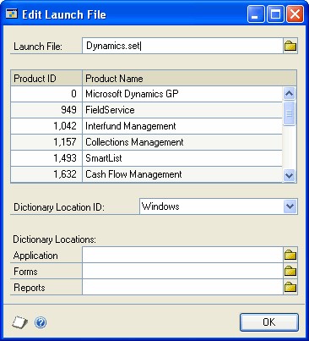Select the Interfund Management row
This screenshot has height=341, width=309.
click(146, 126)
